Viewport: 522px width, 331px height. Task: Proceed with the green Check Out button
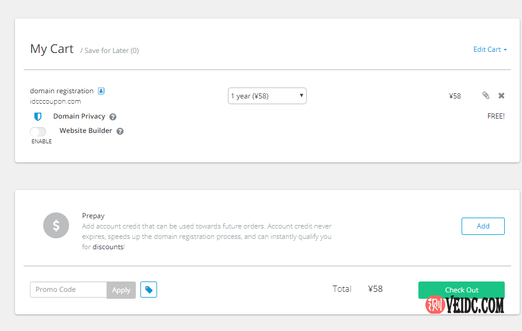point(461,290)
